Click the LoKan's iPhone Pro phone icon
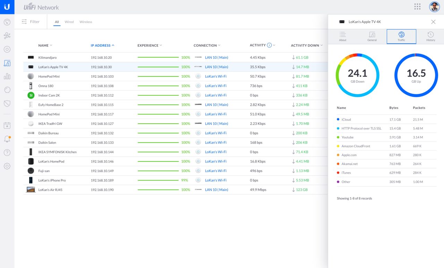The width and height of the screenshot is (444, 268). click(x=31, y=180)
